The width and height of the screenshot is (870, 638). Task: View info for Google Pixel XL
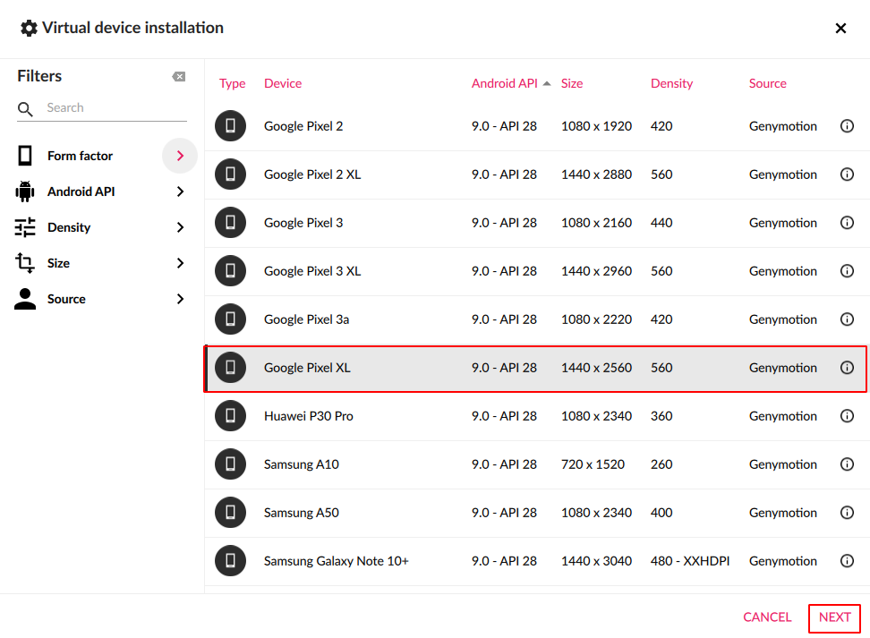tap(847, 367)
